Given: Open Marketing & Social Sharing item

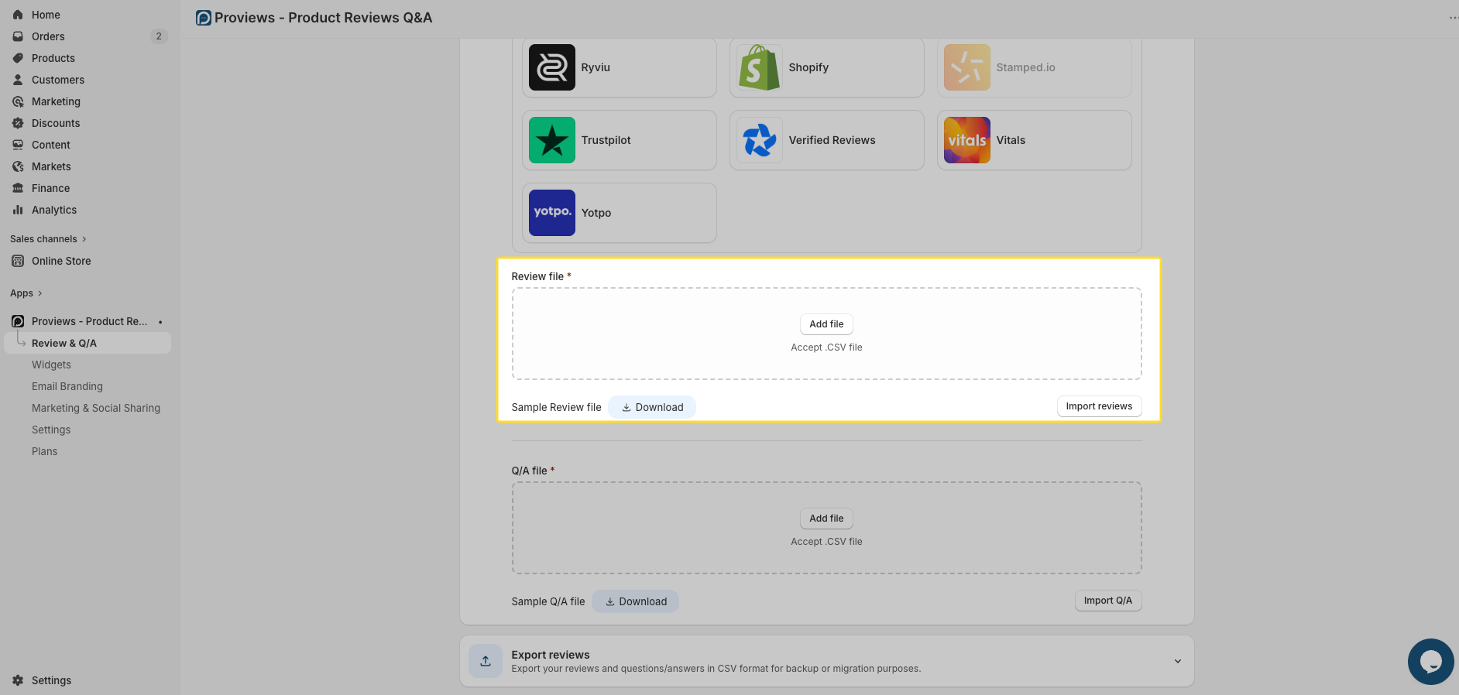Looking at the screenshot, I should pos(96,408).
